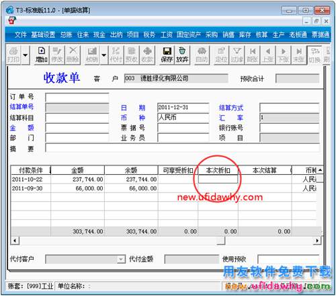Expand the 代付客户 combo box dropdown
The width and height of the screenshot is (336, 296).
pyautogui.click(x=121, y=260)
